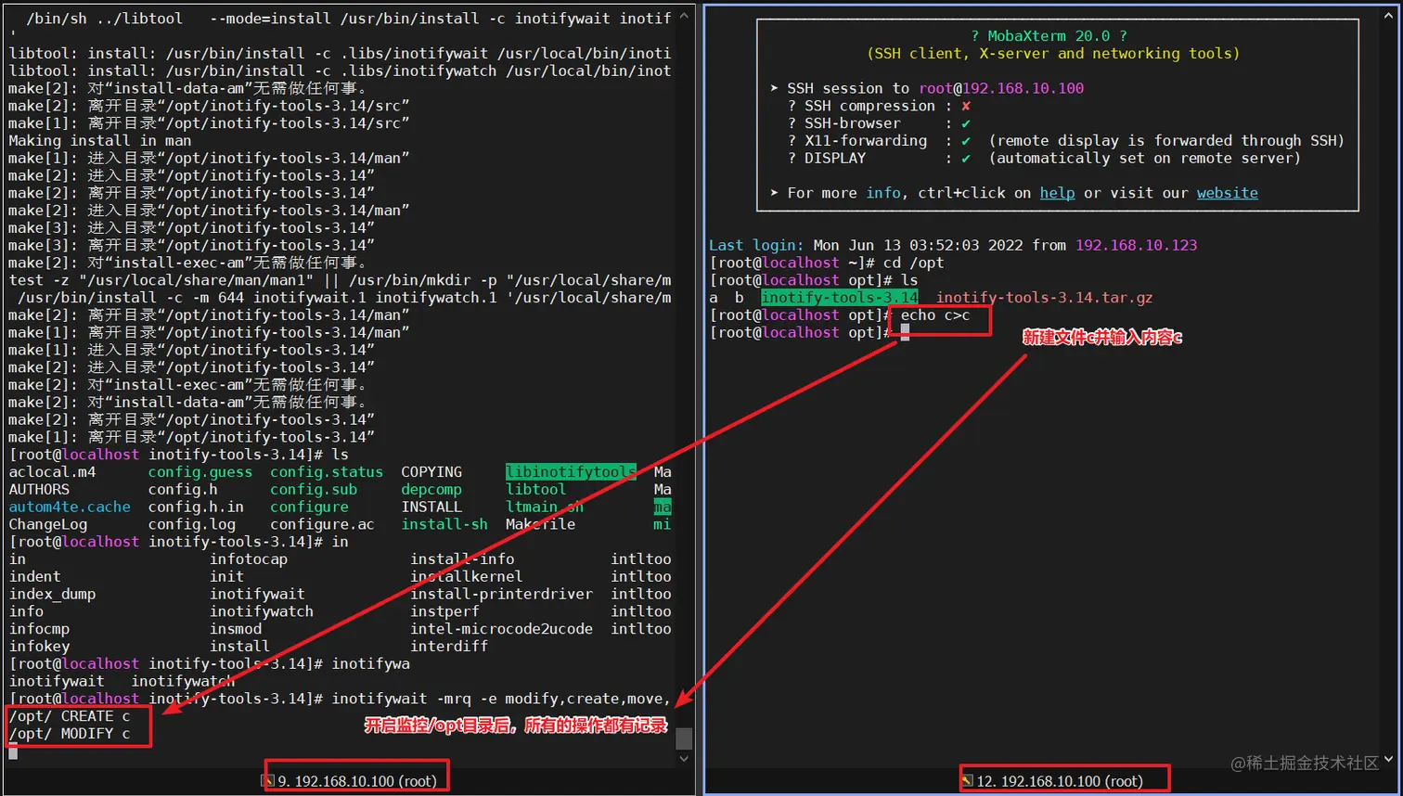
Task: Click 'inotify-tools-3.14.tar.gz' in right terminal listing
Action: 1044,298
